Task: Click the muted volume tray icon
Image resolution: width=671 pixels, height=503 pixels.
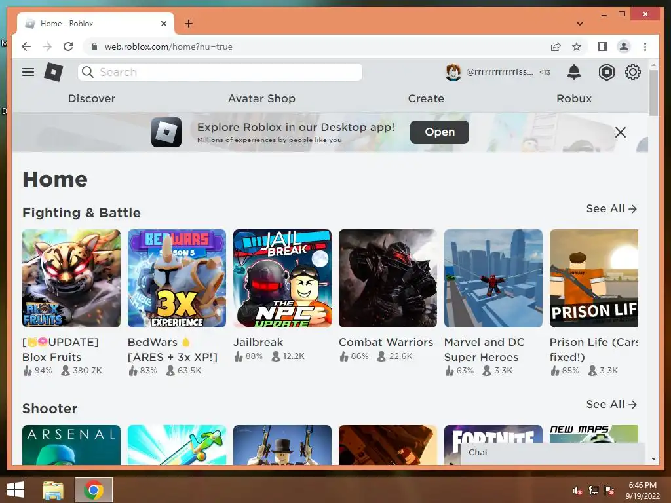Action: 577,491
